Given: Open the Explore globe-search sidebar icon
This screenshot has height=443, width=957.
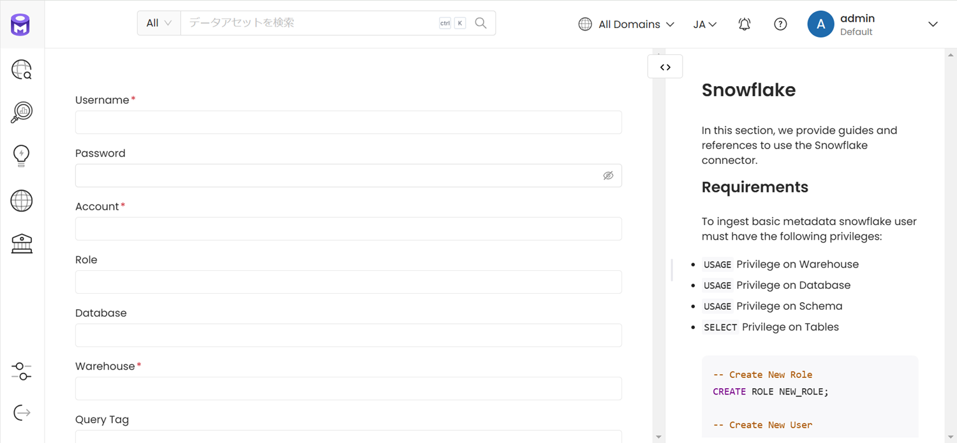Looking at the screenshot, I should pyautogui.click(x=22, y=69).
